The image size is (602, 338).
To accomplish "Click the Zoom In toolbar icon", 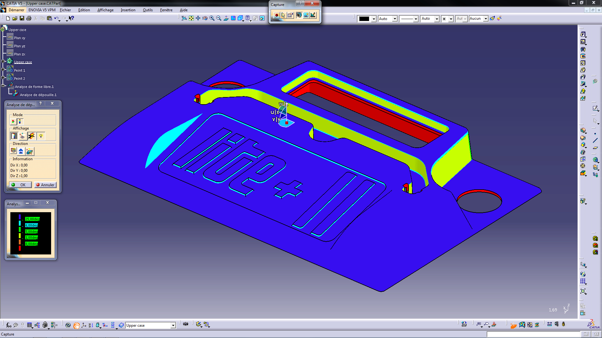I will point(212,18).
